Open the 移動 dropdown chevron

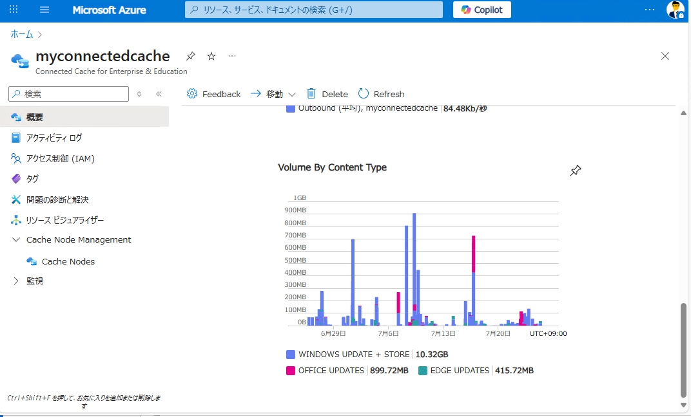coord(292,94)
